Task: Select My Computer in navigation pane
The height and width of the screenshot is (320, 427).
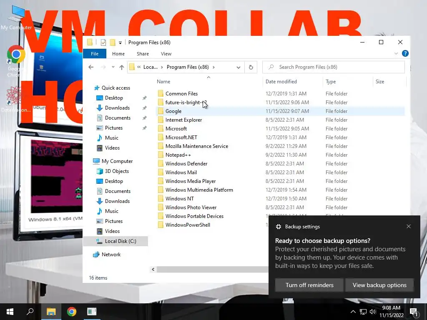Action: (117, 161)
